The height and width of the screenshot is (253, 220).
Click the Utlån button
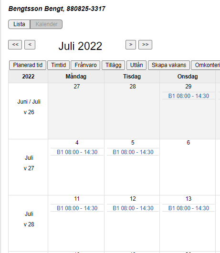click(136, 65)
